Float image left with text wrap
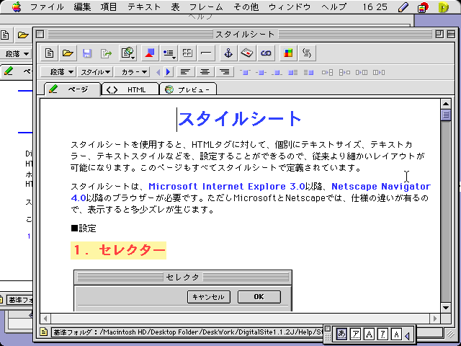The height and width of the screenshot is (346, 461). pyautogui.click(x=293, y=72)
